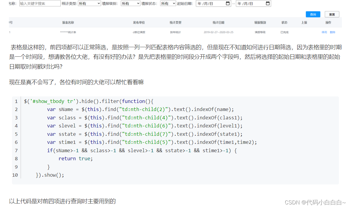Click the 重置 reset button
The width and height of the screenshot is (350, 208).
(332, 14)
